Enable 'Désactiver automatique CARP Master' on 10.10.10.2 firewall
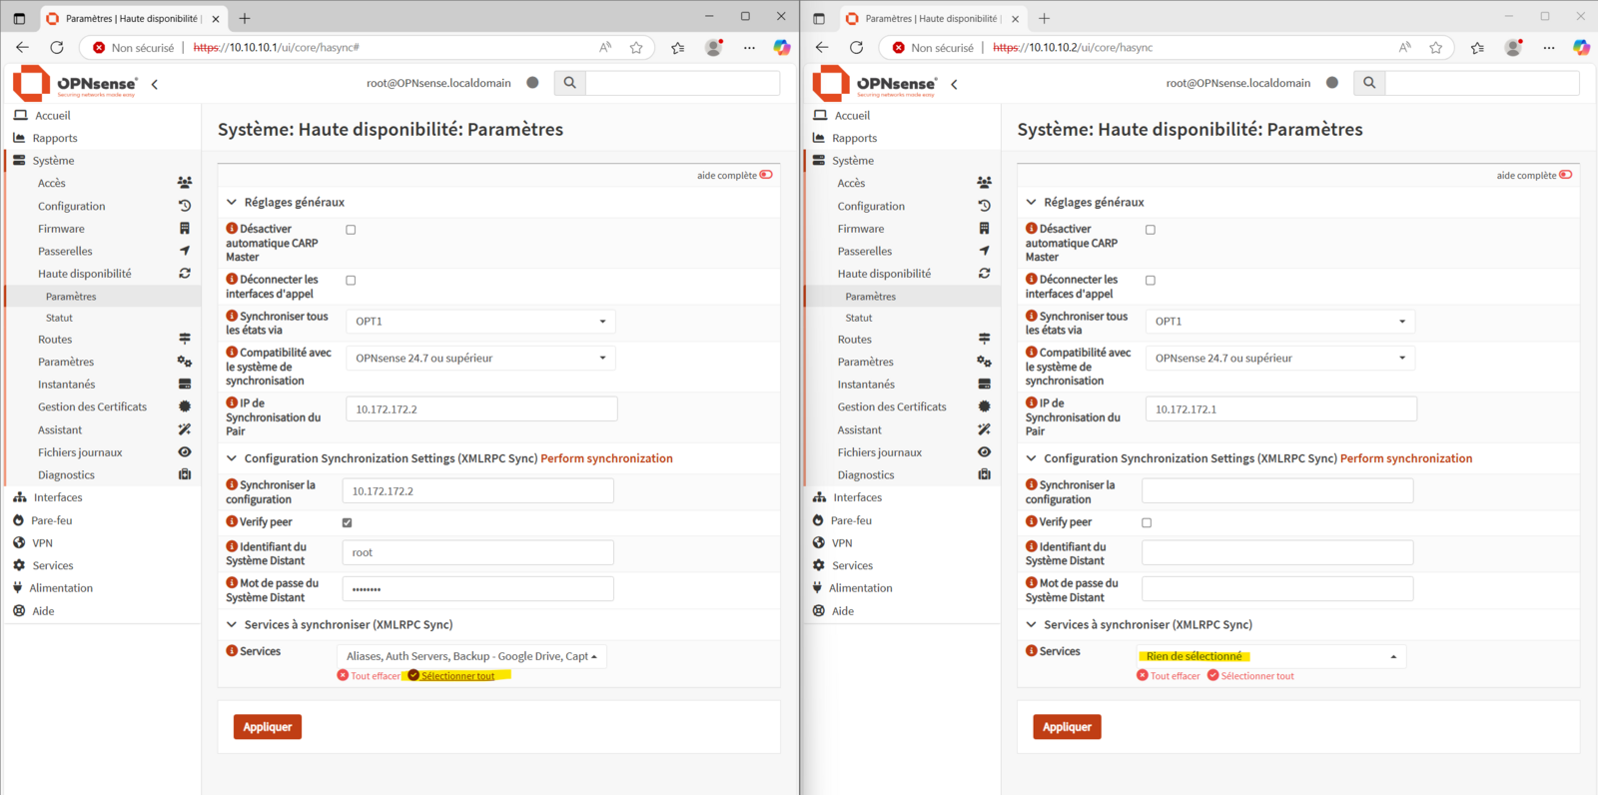Viewport: 1598px width, 795px height. coord(1151,230)
